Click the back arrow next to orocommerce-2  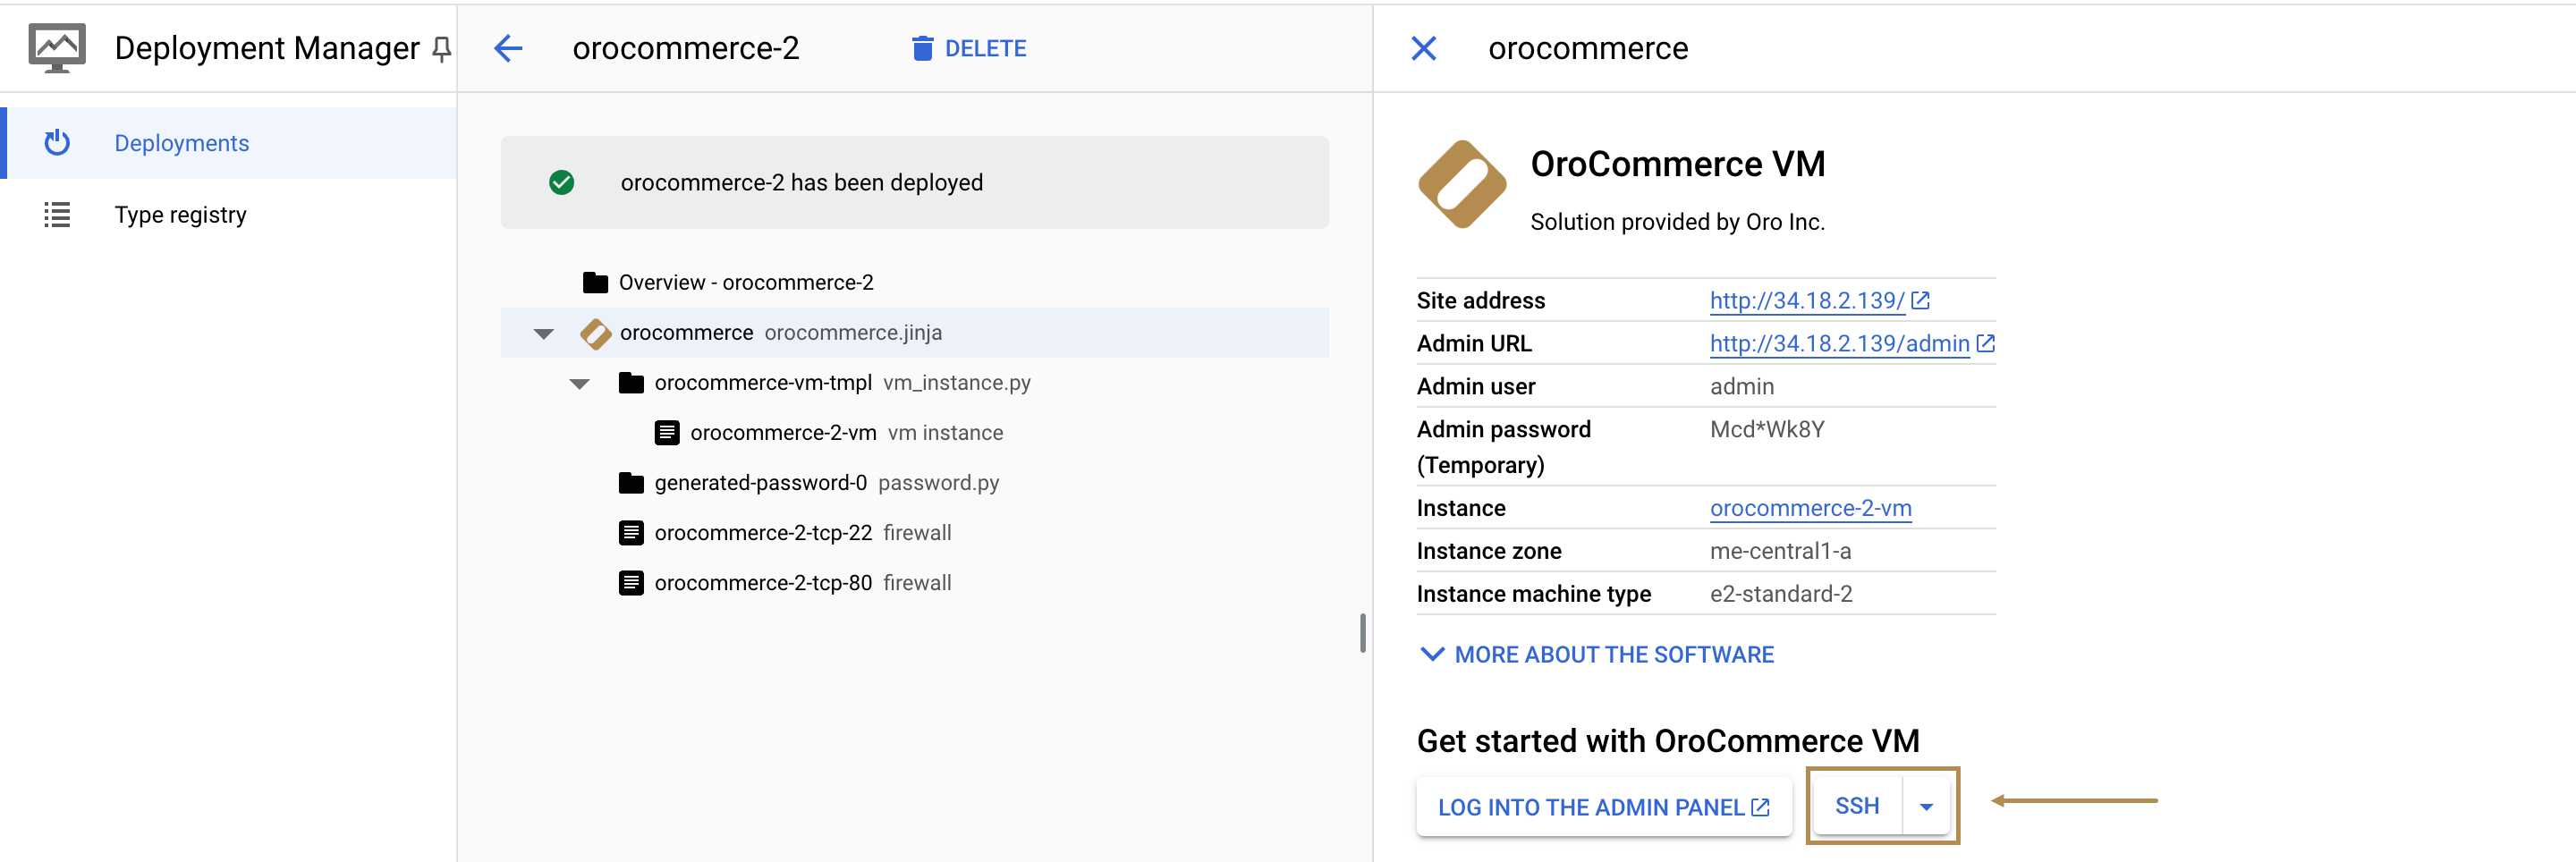click(508, 49)
